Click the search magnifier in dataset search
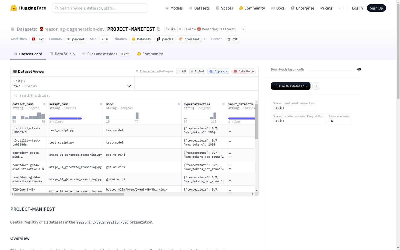This screenshot has height=250, width=400. (x=15, y=95)
